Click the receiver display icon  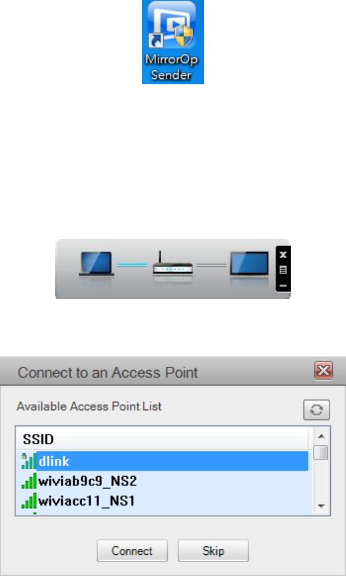click(x=249, y=264)
